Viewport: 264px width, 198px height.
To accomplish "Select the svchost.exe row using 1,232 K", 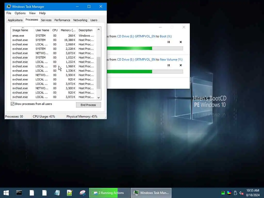I will (x=54, y=62).
